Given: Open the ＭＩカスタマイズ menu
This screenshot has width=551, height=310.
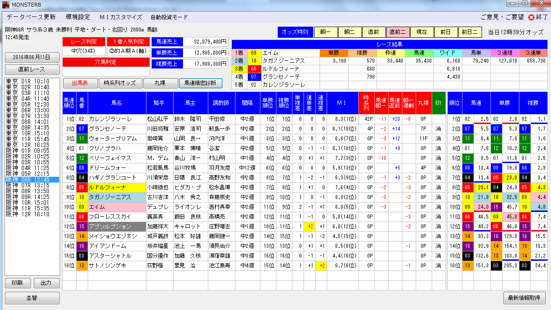Looking at the screenshot, I should (121, 17).
